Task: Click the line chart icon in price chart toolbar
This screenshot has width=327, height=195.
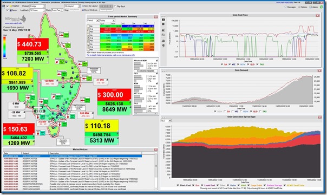Action: point(163,30)
